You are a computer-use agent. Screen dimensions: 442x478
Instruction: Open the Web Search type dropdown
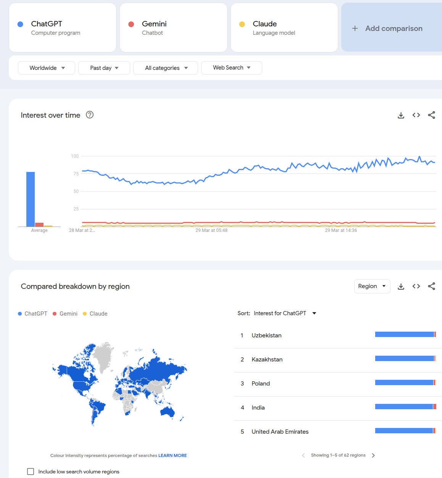pyautogui.click(x=231, y=68)
